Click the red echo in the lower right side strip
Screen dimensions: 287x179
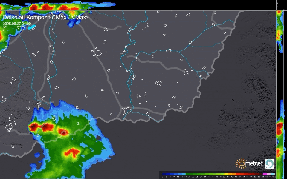279,129
